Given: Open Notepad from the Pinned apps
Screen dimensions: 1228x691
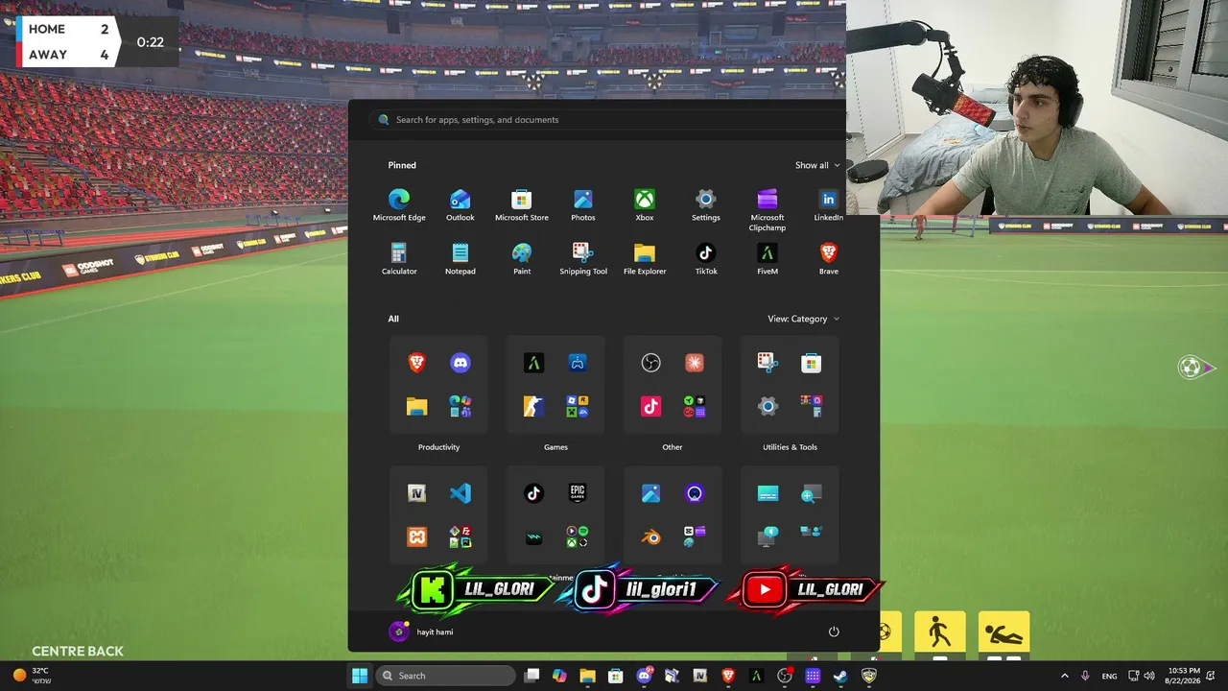Looking at the screenshot, I should 460,259.
